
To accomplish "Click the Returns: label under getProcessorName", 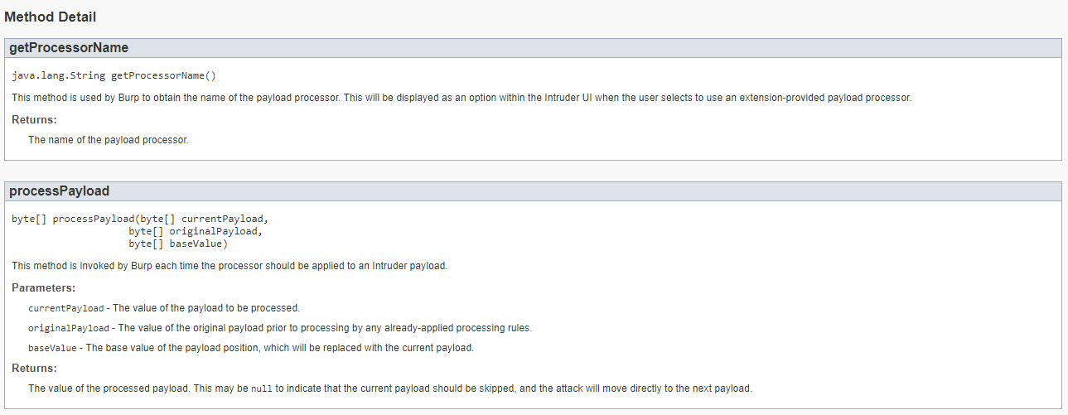I will pos(34,120).
